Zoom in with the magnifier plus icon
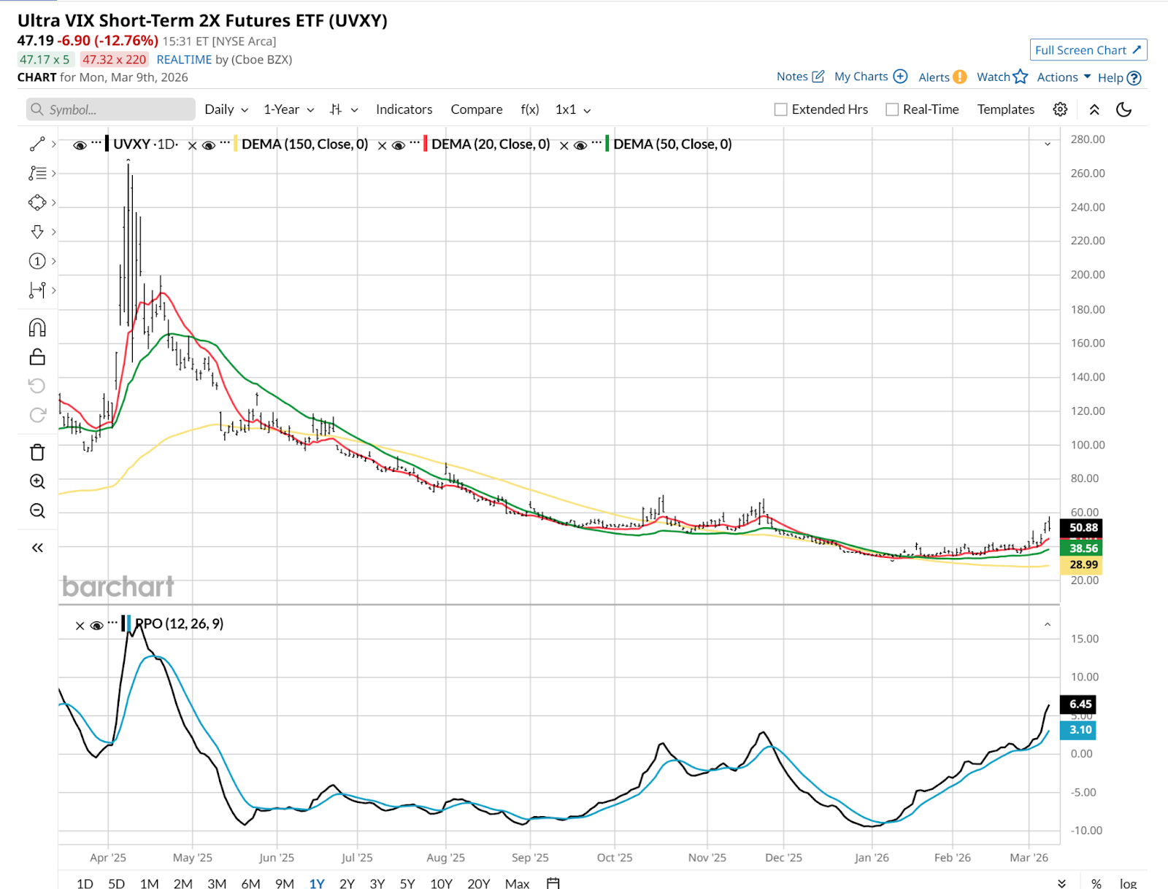1168x889 pixels. point(37,481)
